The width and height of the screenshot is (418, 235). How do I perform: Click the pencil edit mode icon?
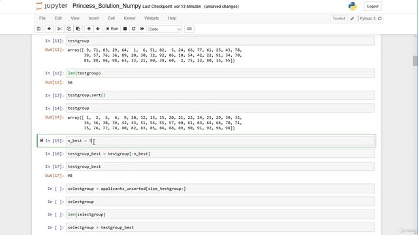click(x=352, y=18)
